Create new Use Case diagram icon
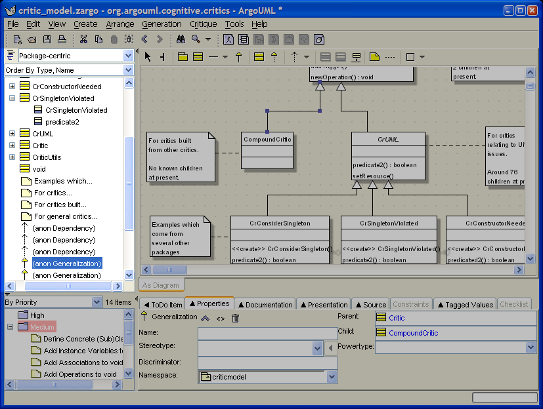The width and height of the screenshot is (543, 409). tap(228, 40)
